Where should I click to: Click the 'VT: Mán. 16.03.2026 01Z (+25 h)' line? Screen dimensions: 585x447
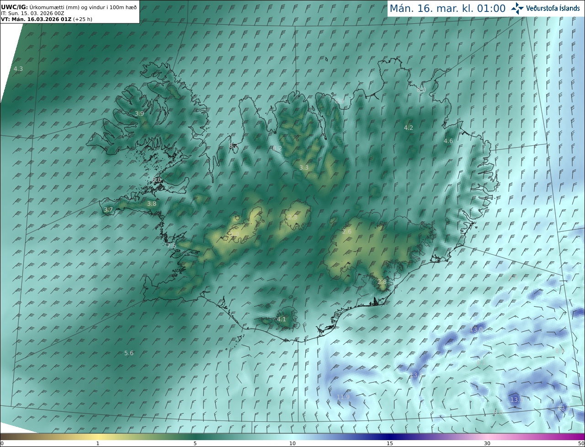tap(47, 19)
